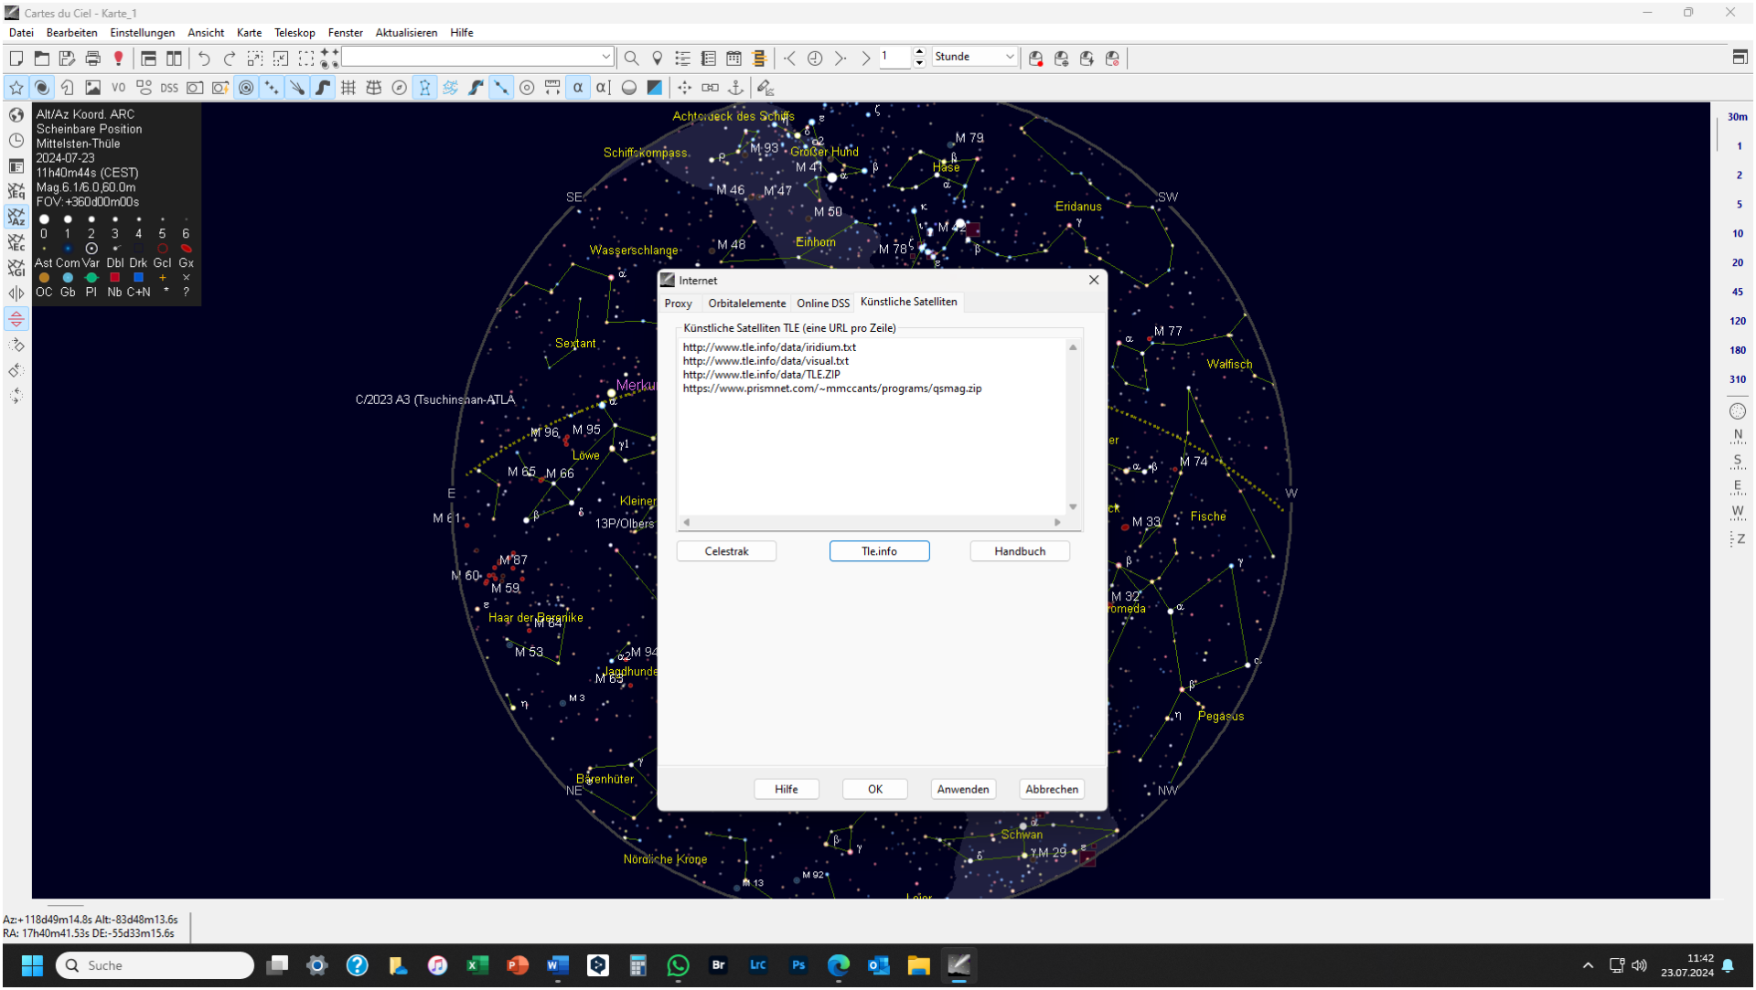Click the Anwenden button
This screenshot has width=1756, height=990.
963,791
